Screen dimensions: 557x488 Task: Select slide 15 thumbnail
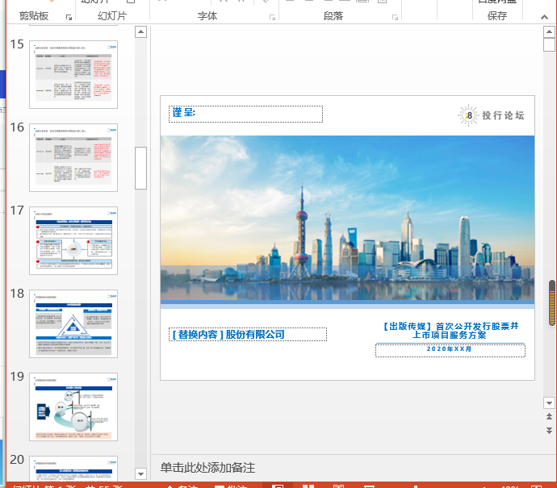point(73,74)
